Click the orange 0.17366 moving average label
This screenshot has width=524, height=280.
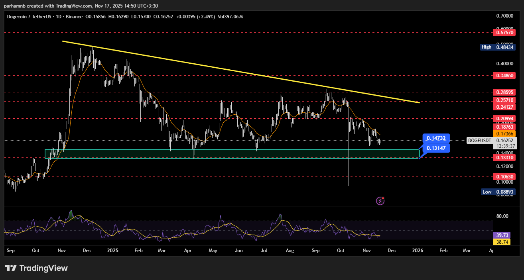pyautogui.click(x=505, y=133)
